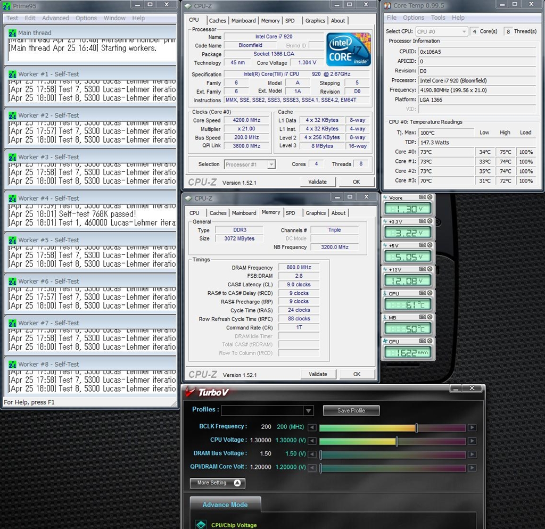
Task: Decrease CPU Voltage with left arrow
Action: coord(312,441)
